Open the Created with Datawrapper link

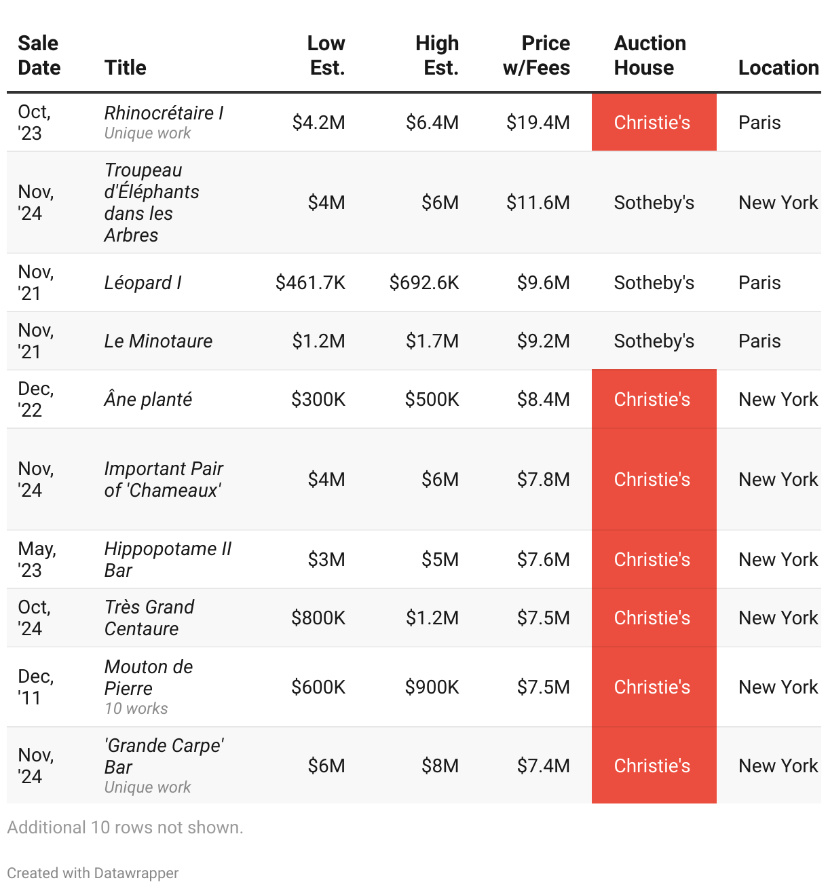click(x=93, y=873)
